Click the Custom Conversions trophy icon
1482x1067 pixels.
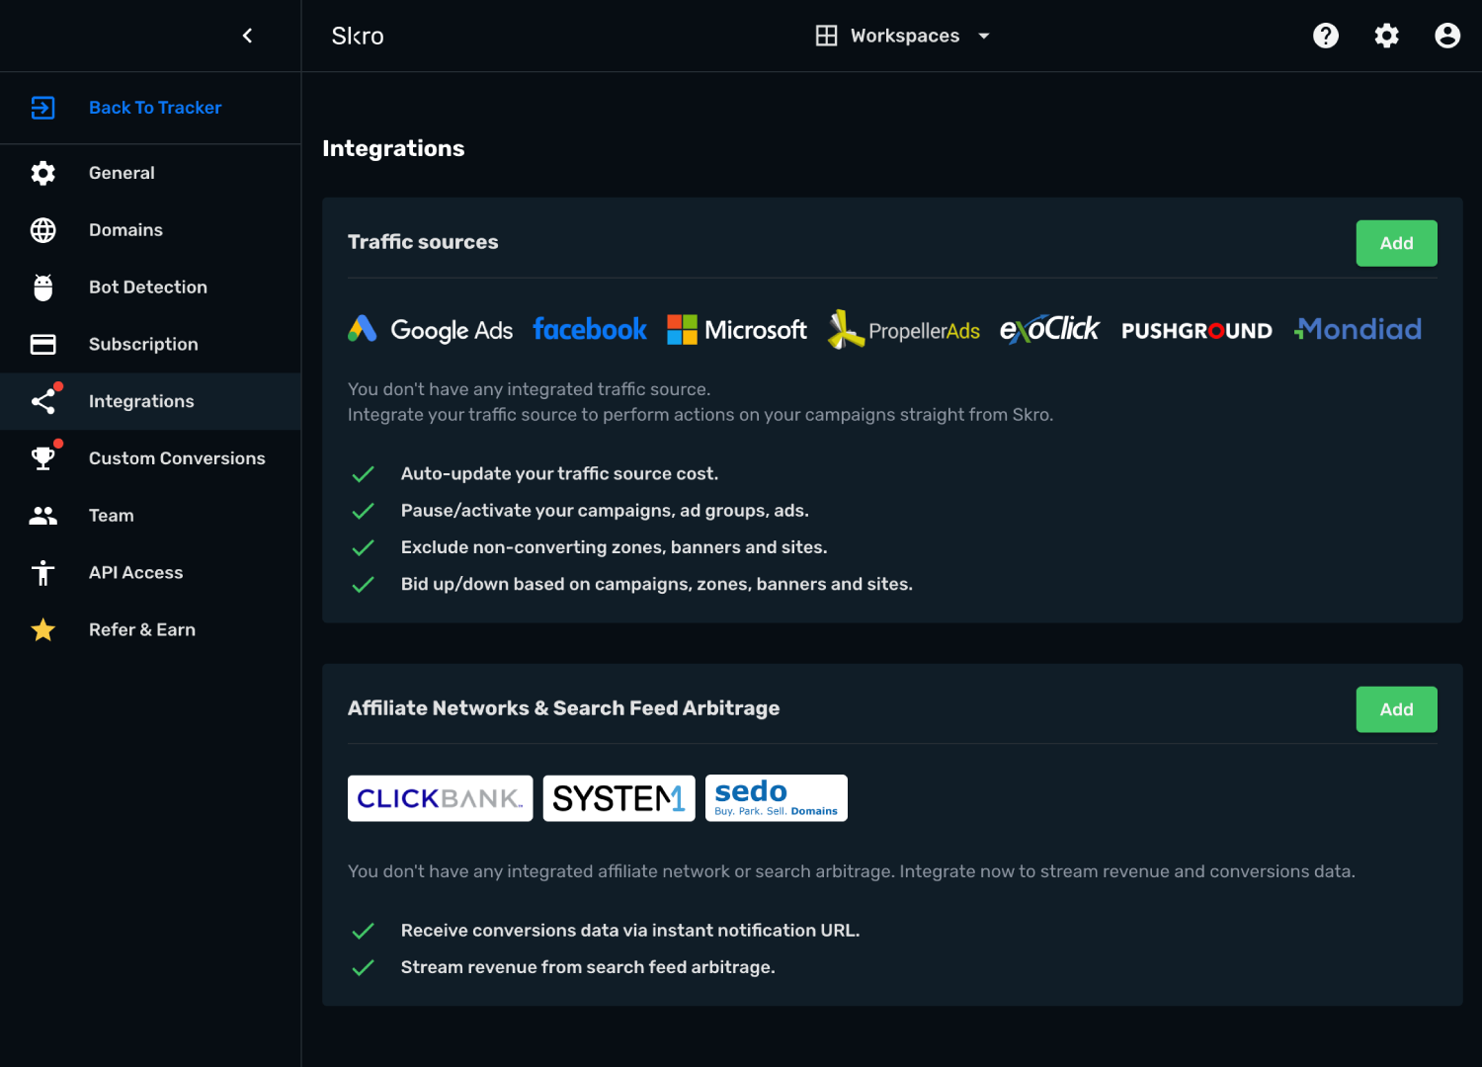click(43, 458)
